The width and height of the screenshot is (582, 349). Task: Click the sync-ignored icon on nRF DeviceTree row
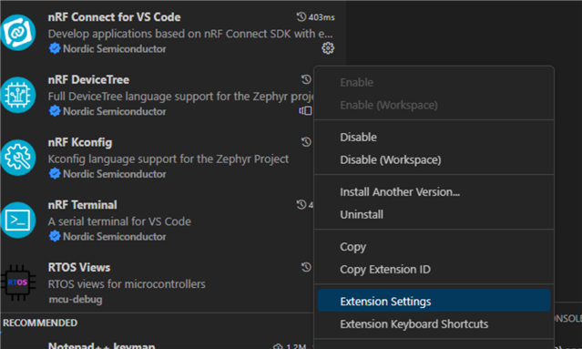[x=305, y=110]
